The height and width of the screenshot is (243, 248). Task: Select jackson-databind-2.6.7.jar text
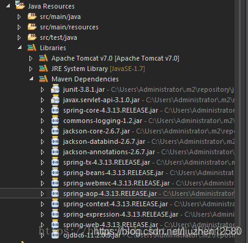104,141
